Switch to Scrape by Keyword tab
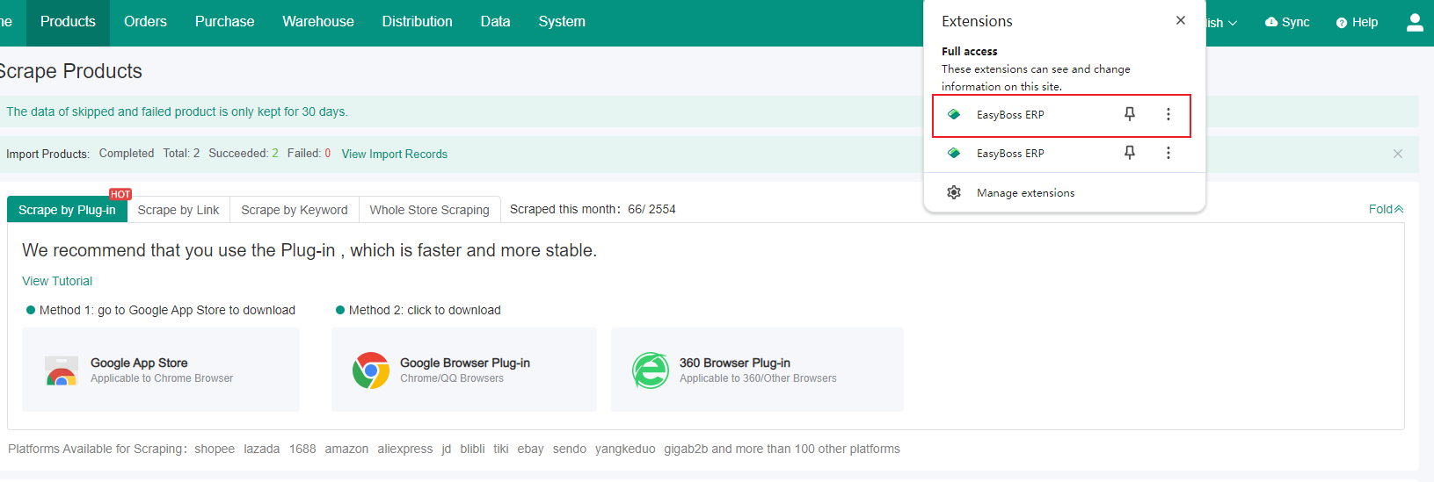The height and width of the screenshot is (482, 1434). tap(295, 210)
